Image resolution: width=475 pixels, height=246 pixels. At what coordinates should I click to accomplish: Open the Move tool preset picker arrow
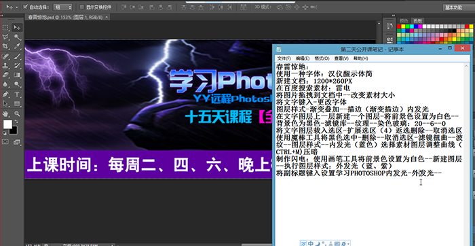click(17, 7)
